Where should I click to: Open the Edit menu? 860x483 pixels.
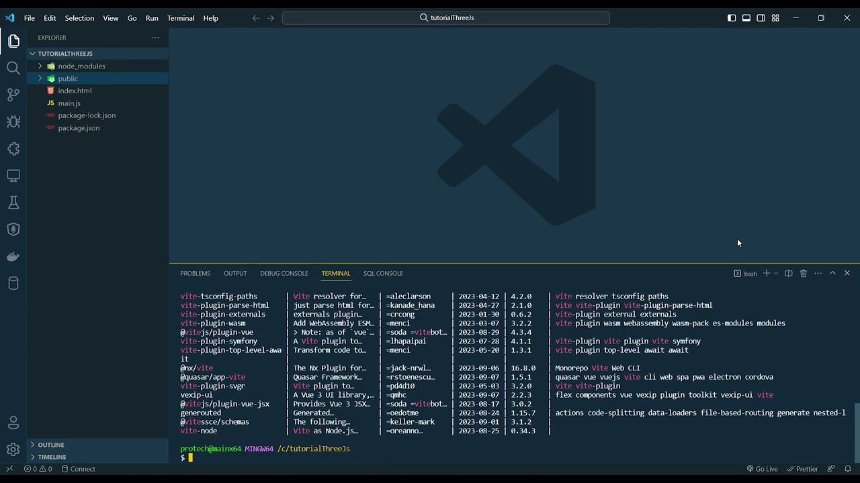point(50,18)
